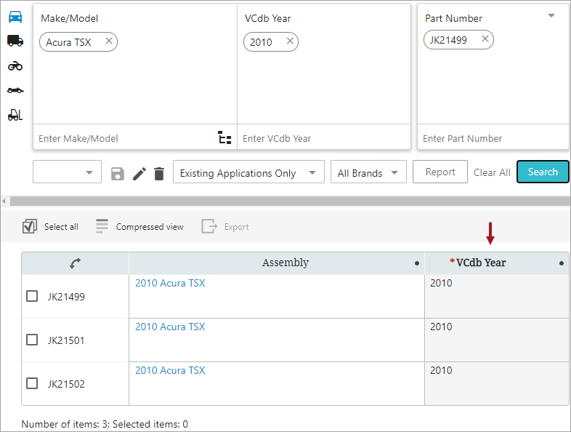Open the Make/Model tree browser icon
Image resolution: width=571 pixels, height=432 pixels.
224,137
